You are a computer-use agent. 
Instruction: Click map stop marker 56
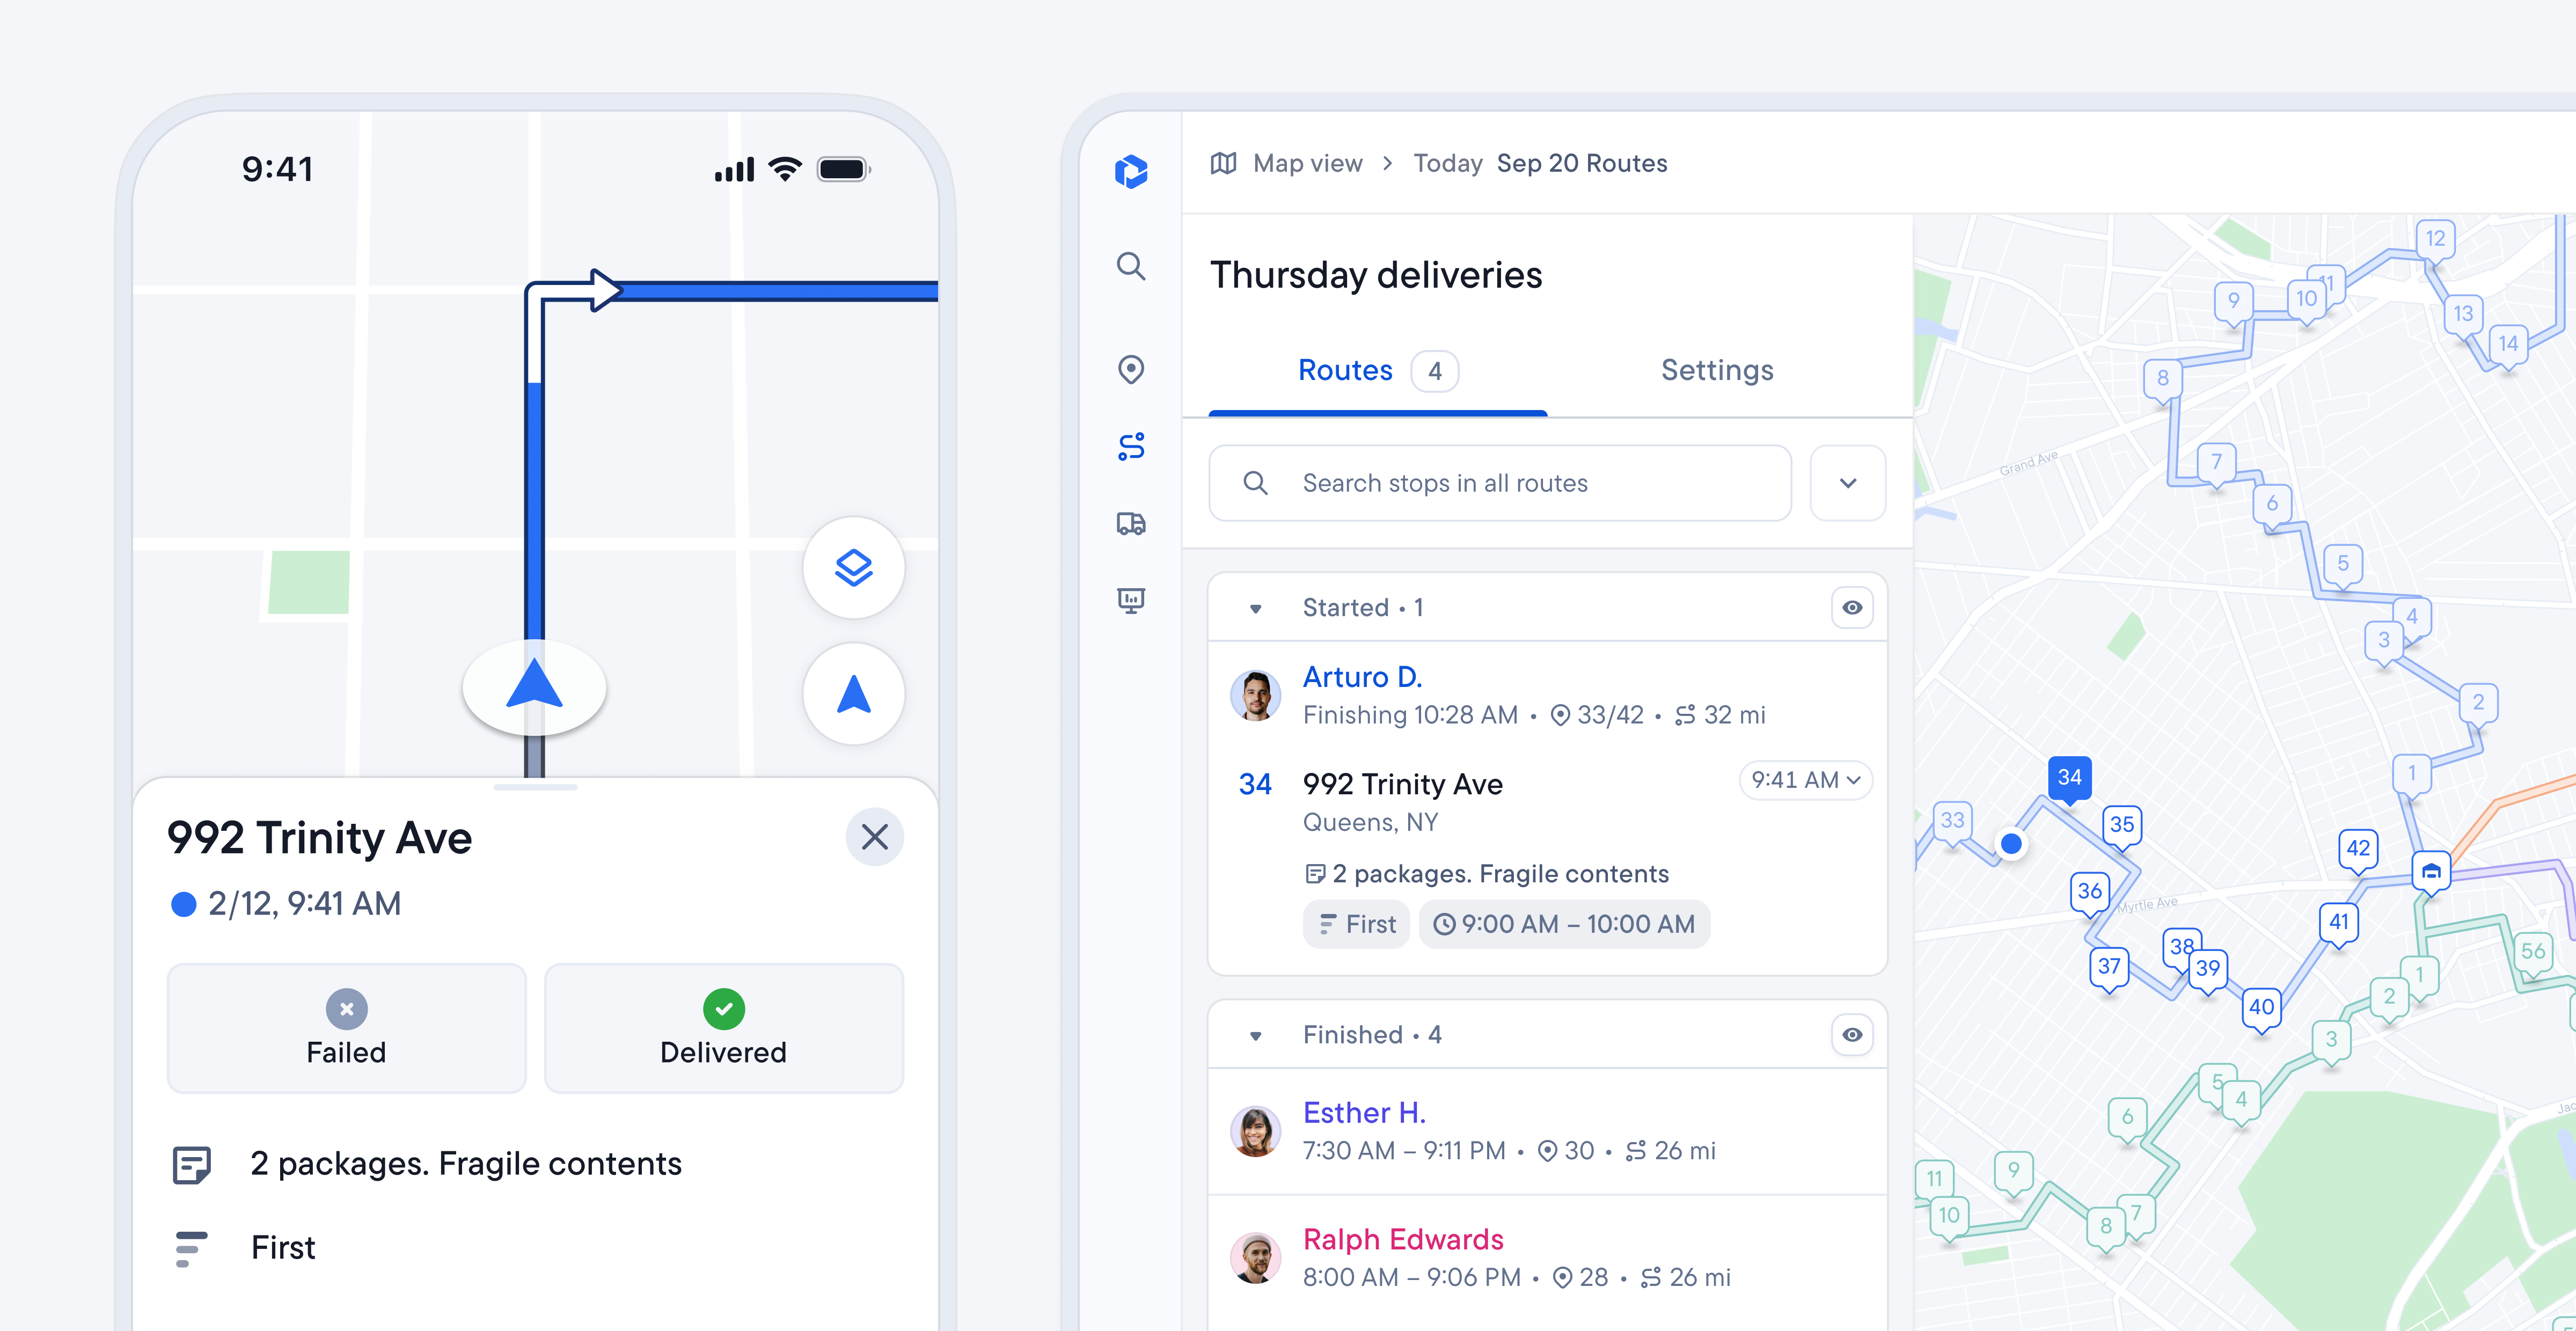(2532, 953)
